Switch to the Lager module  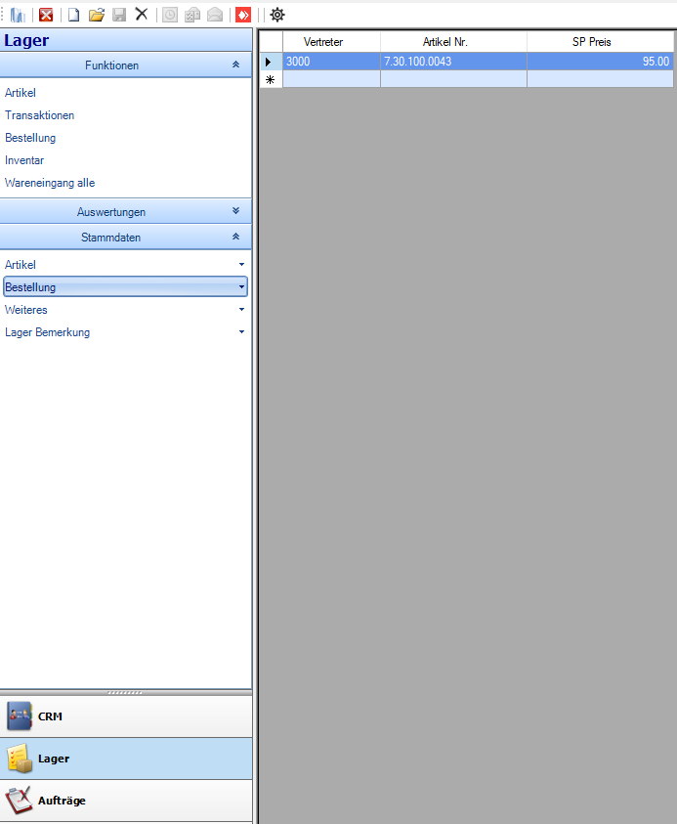[x=126, y=759]
